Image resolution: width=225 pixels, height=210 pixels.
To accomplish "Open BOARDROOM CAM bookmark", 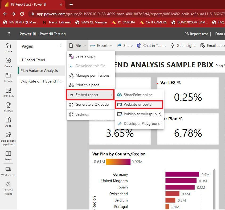I will click(190, 22).
